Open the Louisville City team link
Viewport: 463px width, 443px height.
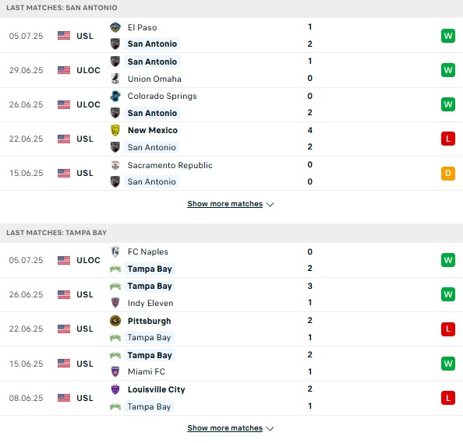pos(157,389)
